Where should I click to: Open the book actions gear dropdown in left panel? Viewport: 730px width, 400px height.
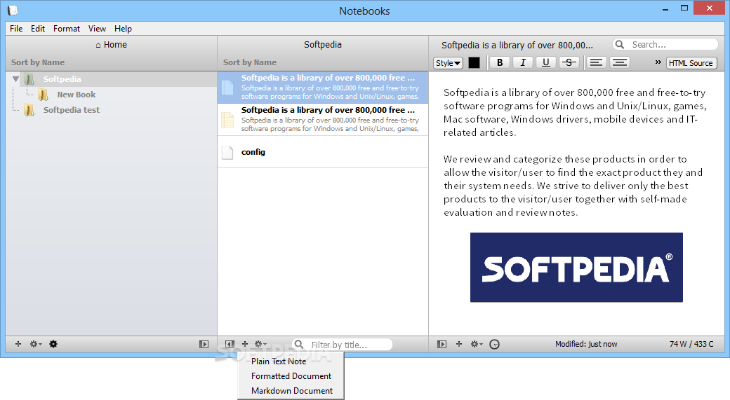[x=35, y=344]
